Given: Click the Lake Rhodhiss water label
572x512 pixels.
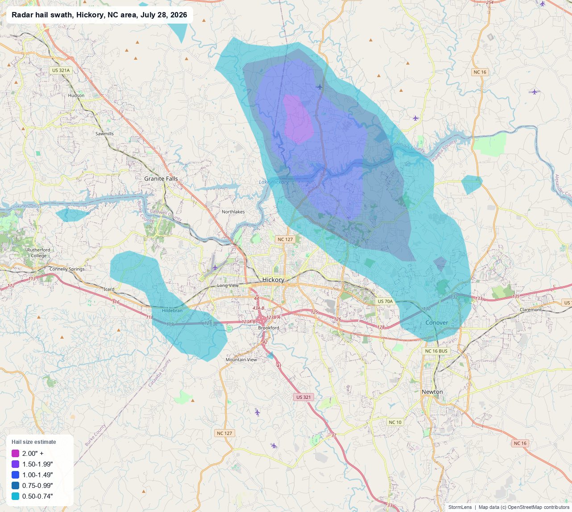Looking at the screenshot, I should coord(27,206).
